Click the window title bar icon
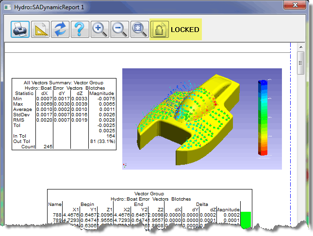 8,7
